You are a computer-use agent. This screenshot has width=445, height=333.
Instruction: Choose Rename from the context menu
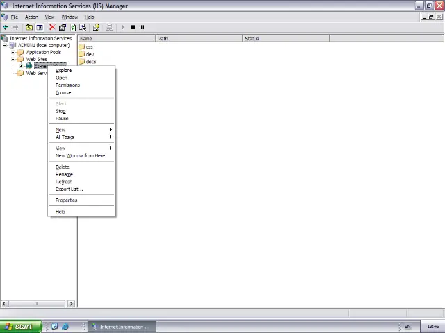coord(82,174)
